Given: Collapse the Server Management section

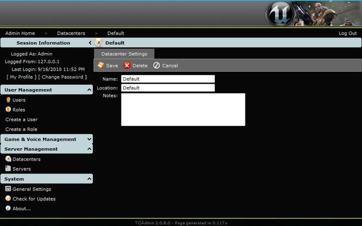Looking at the screenshot, I should pos(89,149).
